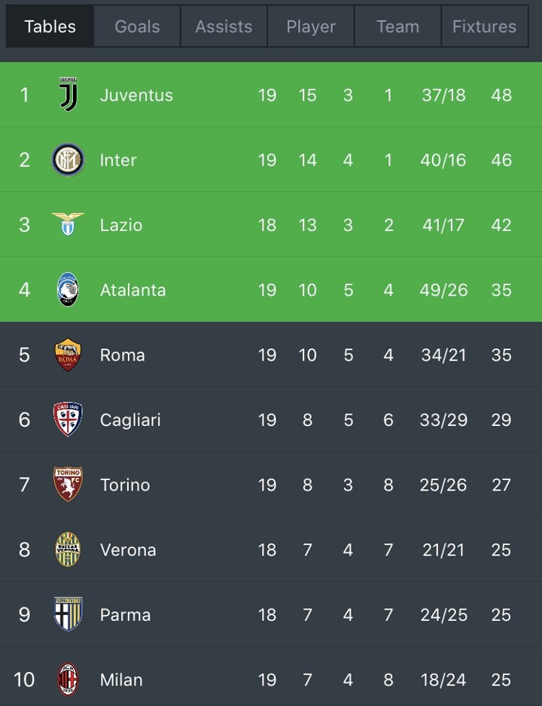The image size is (542, 706).
Task: Go to the Team tab
Action: click(x=397, y=26)
